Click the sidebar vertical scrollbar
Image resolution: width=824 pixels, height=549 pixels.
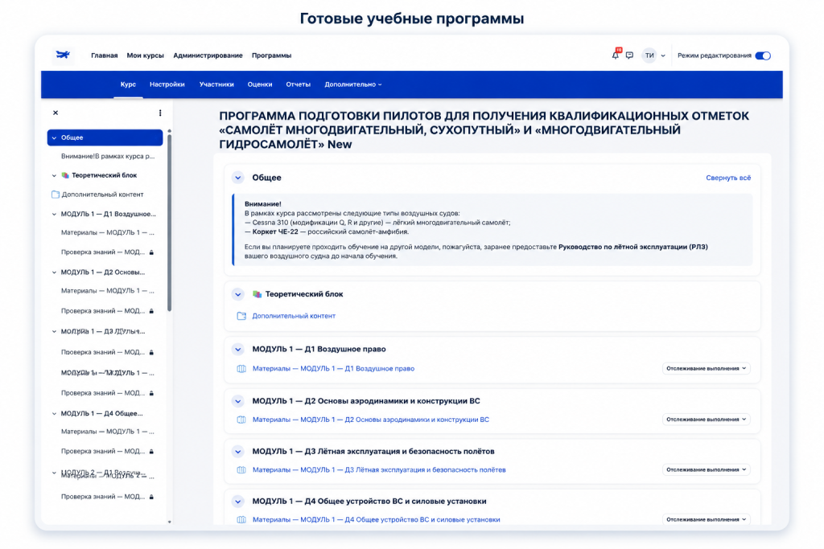point(169,223)
